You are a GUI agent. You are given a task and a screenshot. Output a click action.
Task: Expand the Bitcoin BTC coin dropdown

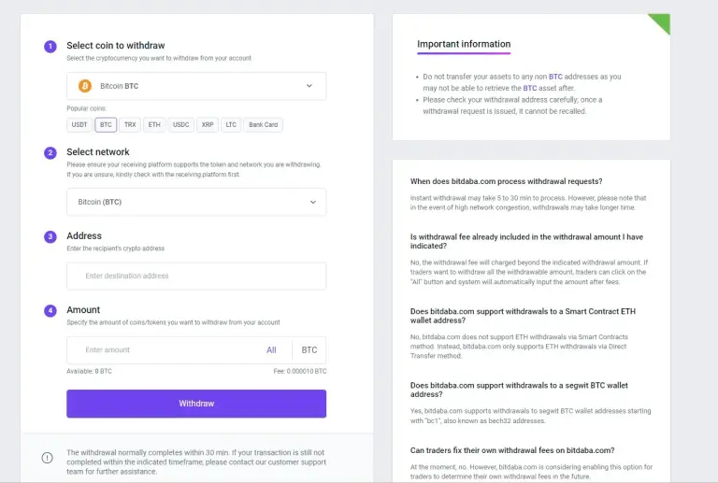pos(196,86)
